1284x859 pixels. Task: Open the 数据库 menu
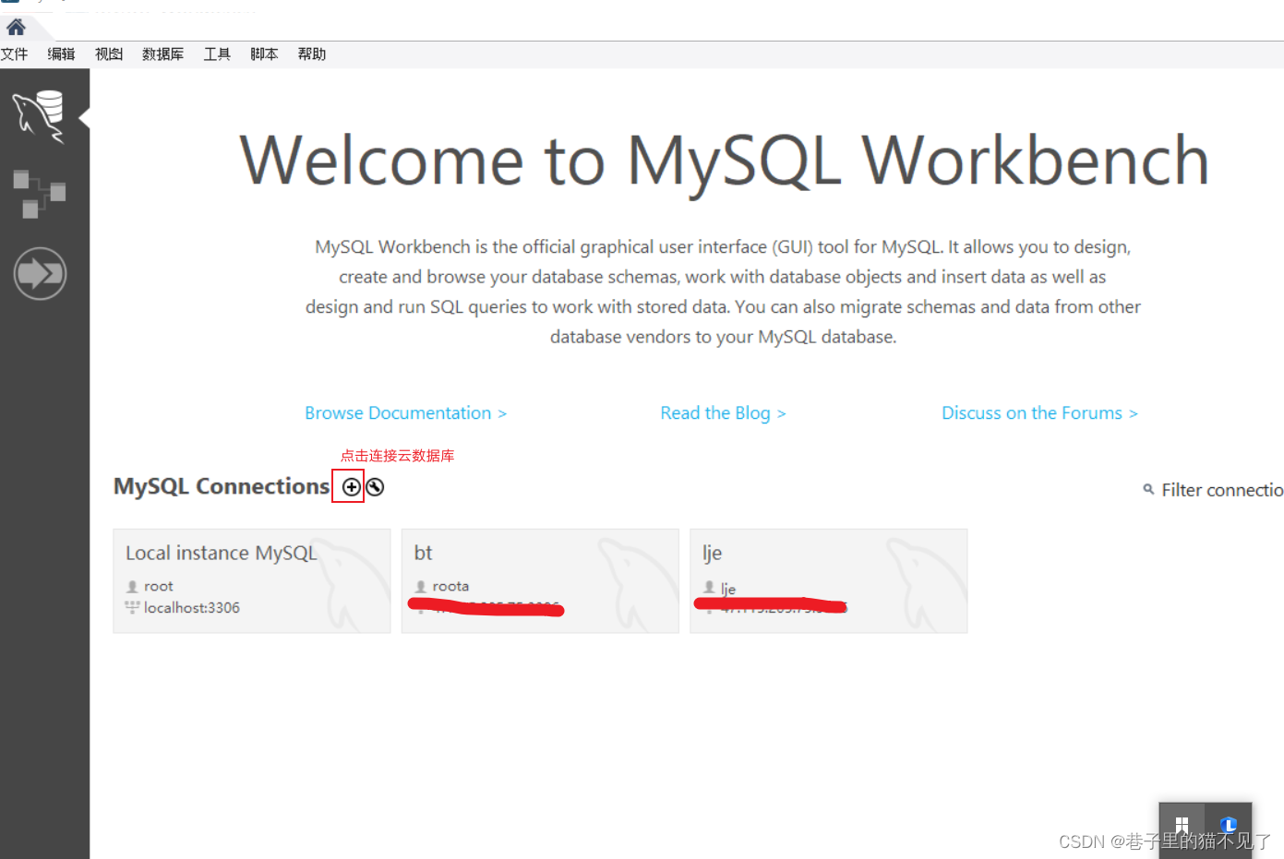(x=162, y=54)
